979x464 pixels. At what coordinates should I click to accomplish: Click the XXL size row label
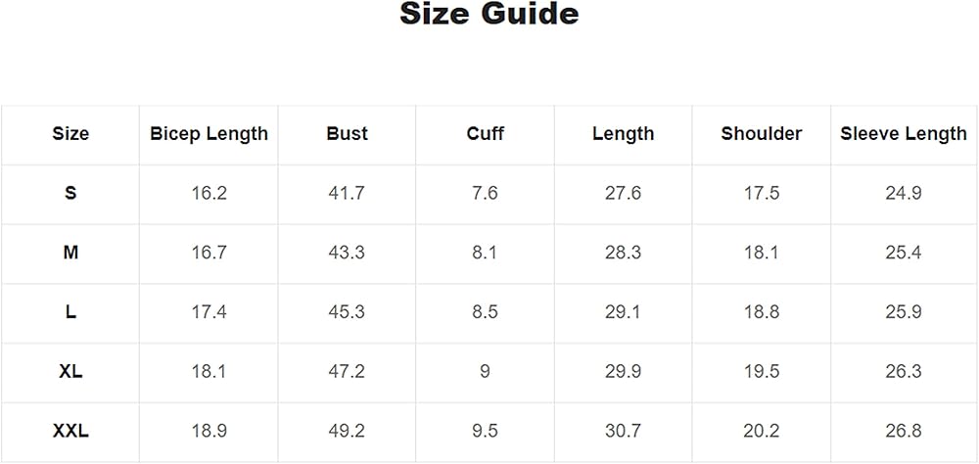tap(70, 431)
